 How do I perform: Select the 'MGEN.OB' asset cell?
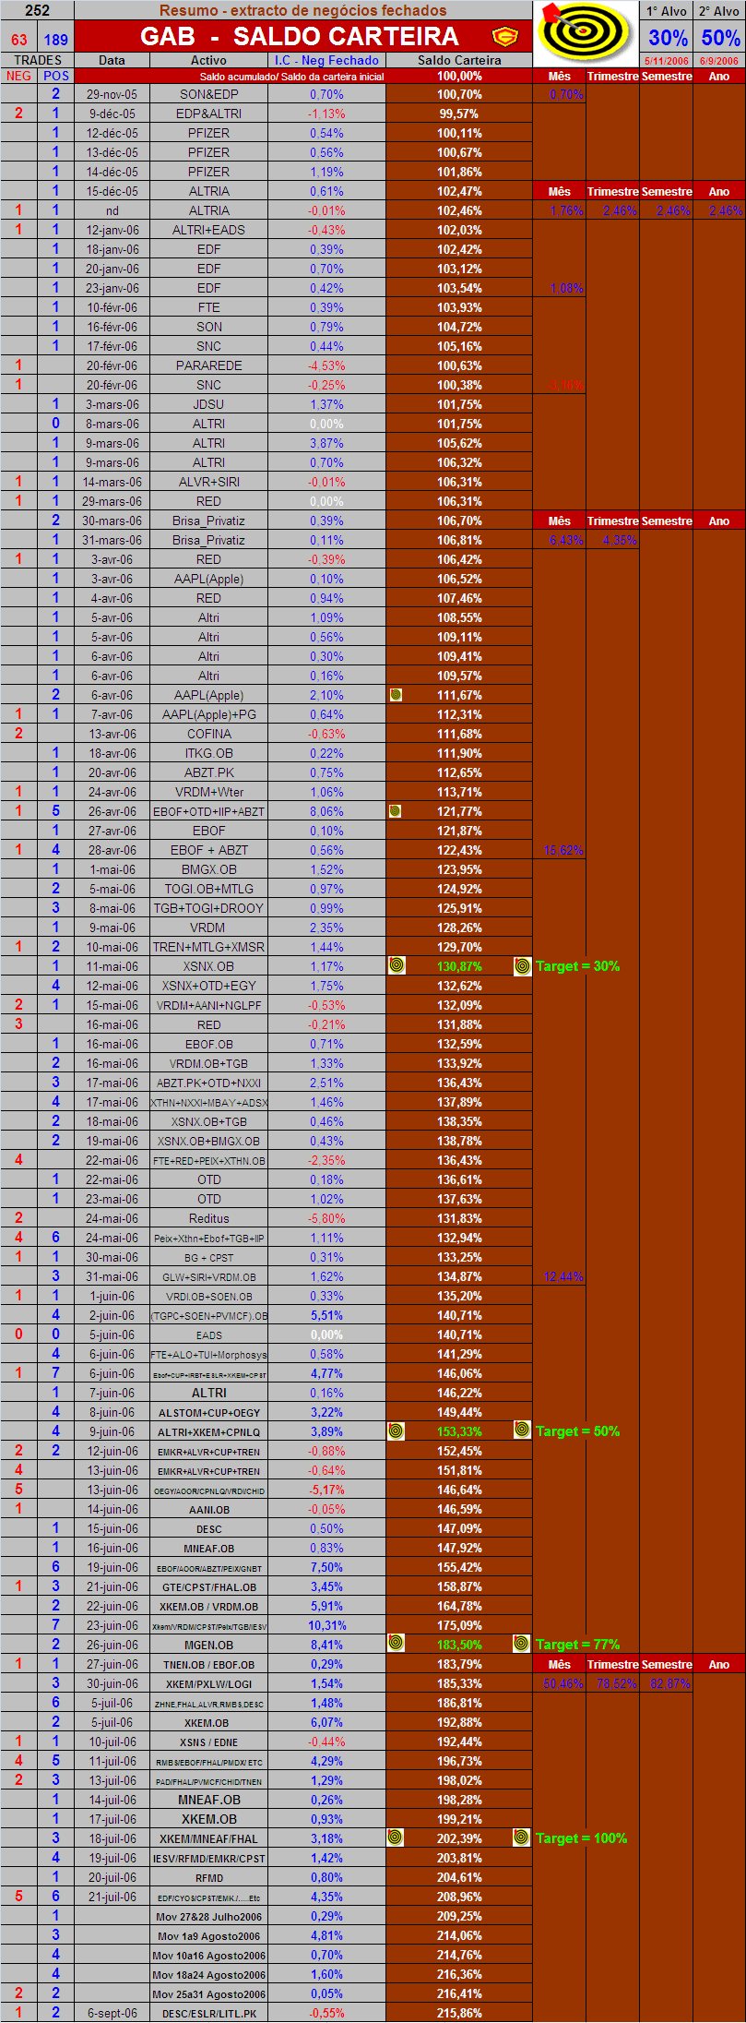point(209,1645)
